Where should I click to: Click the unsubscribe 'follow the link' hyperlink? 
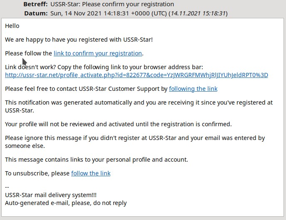[91, 173]
